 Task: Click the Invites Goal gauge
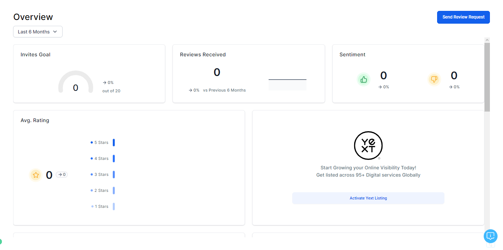pyautogui.click(x=76, y=82)
